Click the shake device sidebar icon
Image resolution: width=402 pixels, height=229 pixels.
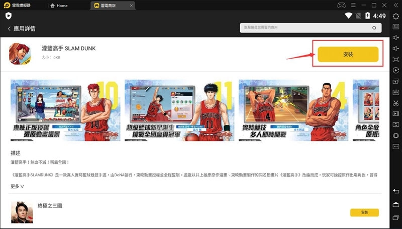coord(396,135)
